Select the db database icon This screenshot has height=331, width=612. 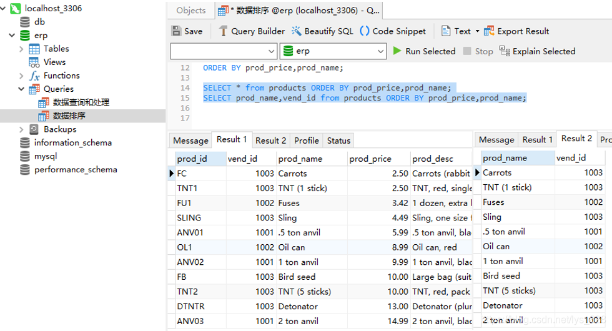tap(25, 22)
